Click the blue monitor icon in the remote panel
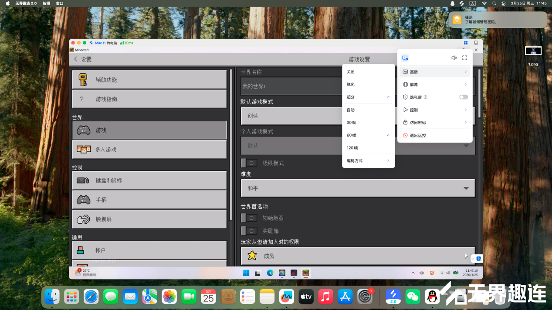The width and height of the screenshot is (552, 310). point(405,58)
